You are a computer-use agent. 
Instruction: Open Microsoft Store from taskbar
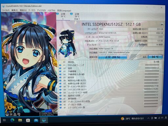[x=28, y=120]
